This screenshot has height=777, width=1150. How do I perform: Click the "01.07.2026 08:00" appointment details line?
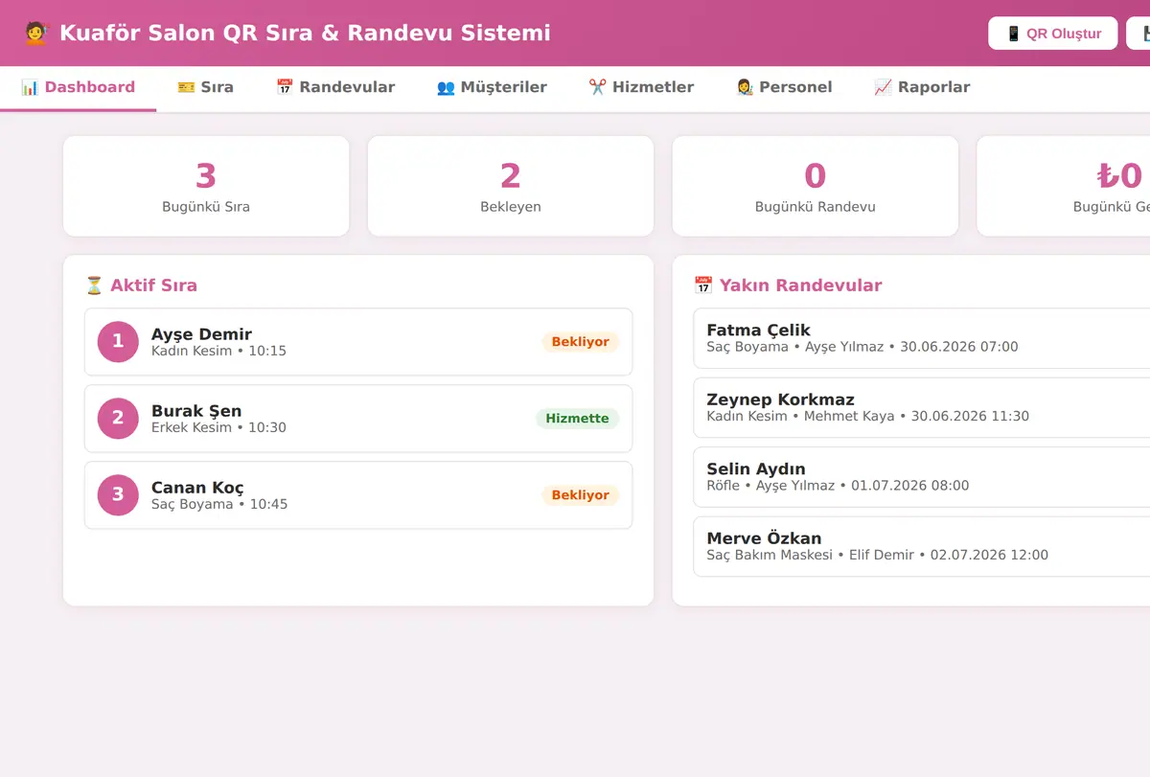pos(839,486)
